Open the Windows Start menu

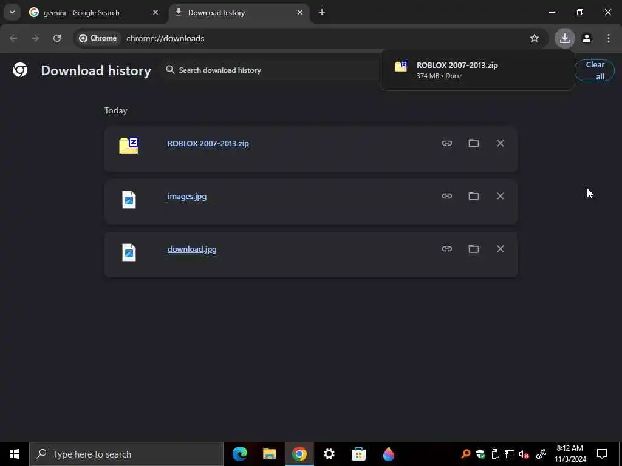[15, 454]
